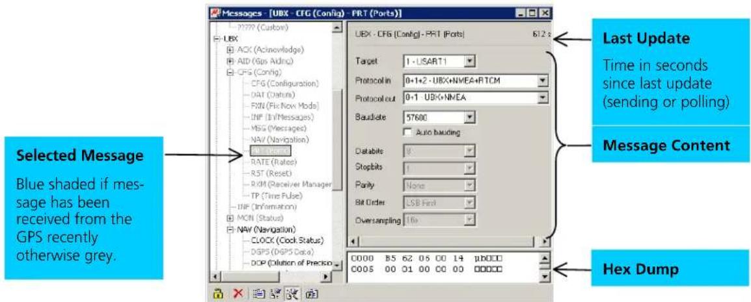Select CFG (Configuration) tree item
This screenshot has width=751, height=302.
point(284,84)
